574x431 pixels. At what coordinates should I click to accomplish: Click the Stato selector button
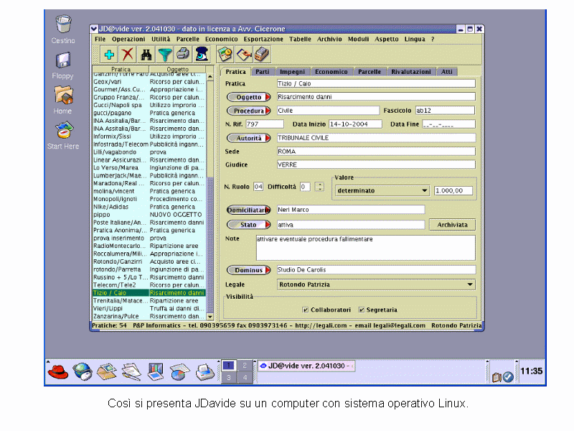coord(248,225)
